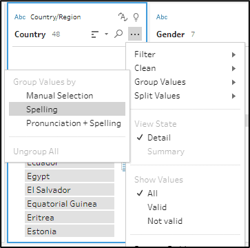
Task: Click the Country/Region data role label
Action: click(x=56, y=17)
